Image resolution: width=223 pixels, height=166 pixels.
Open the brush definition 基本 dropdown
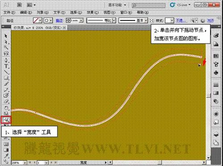pos(146,20)
